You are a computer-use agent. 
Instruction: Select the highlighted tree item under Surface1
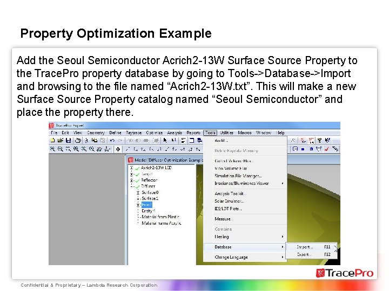pyautogui.click(x=146, y=205)
